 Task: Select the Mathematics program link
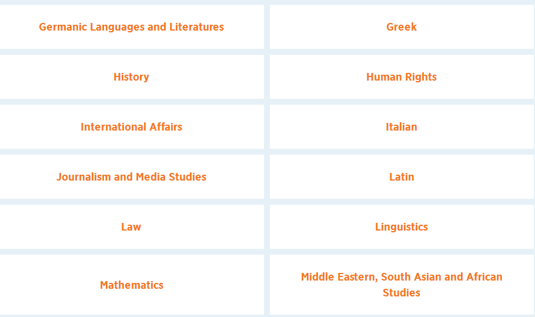[131, 285]
